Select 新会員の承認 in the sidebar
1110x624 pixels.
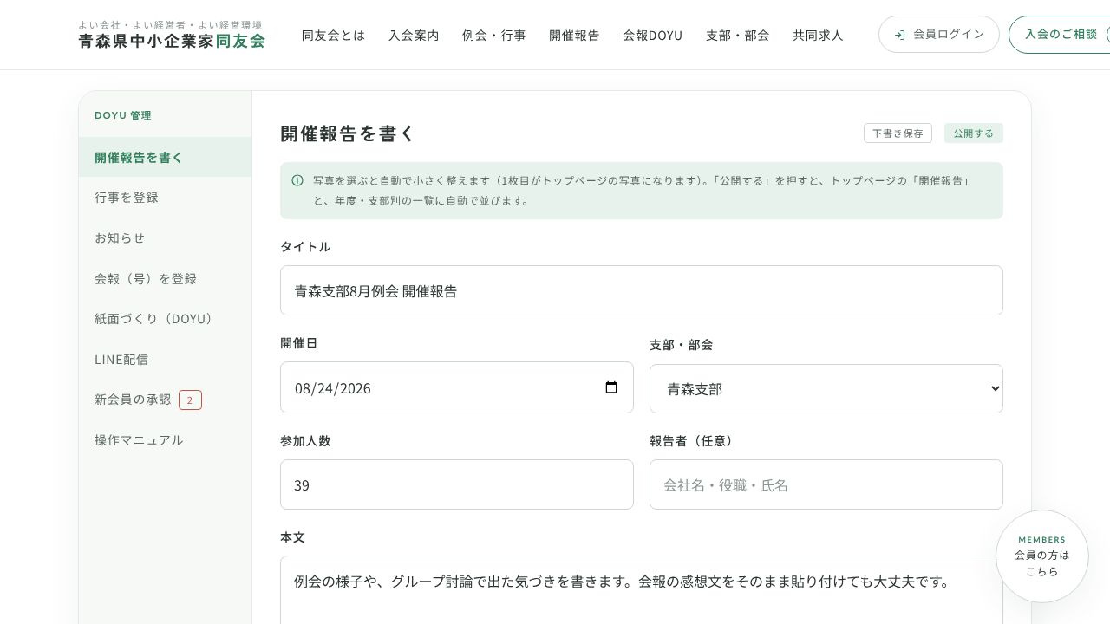(x=166, y=400)
